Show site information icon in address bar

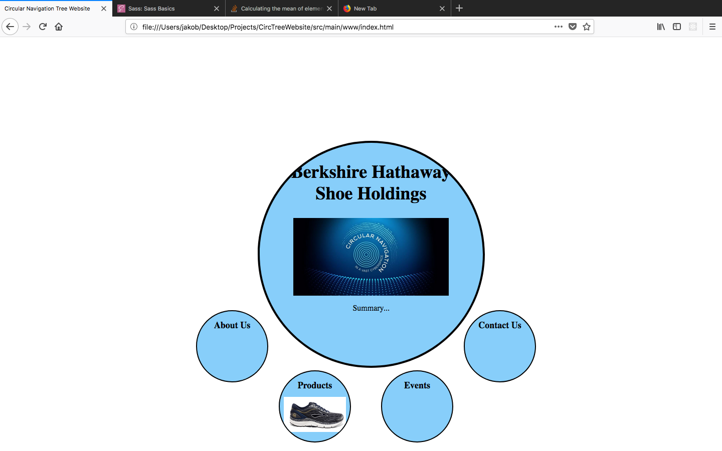134,27
